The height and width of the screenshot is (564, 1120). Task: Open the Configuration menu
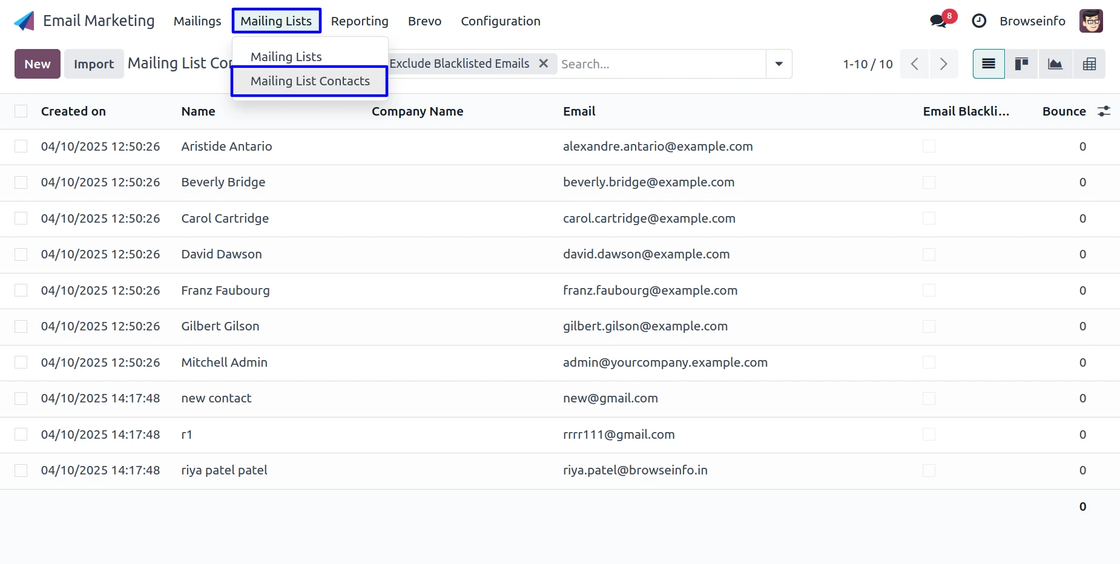(500, 21)
